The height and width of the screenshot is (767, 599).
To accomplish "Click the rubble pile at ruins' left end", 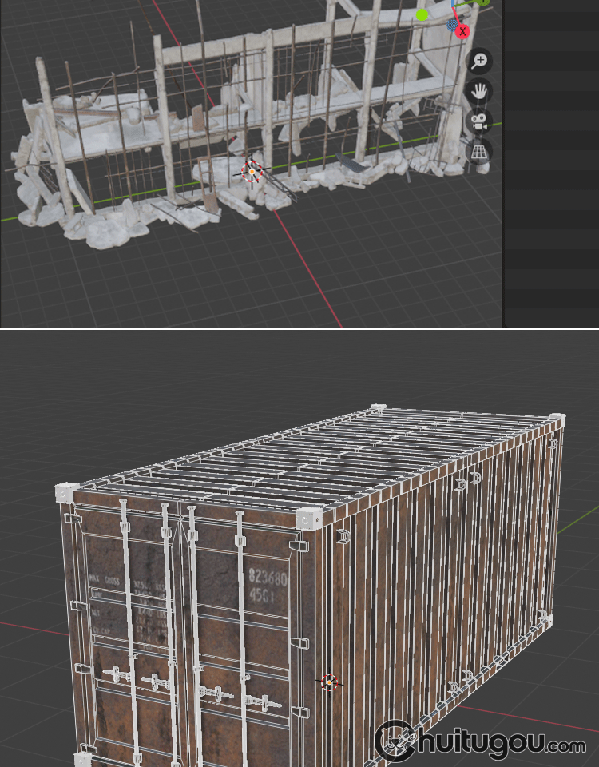I will (32, 184).
